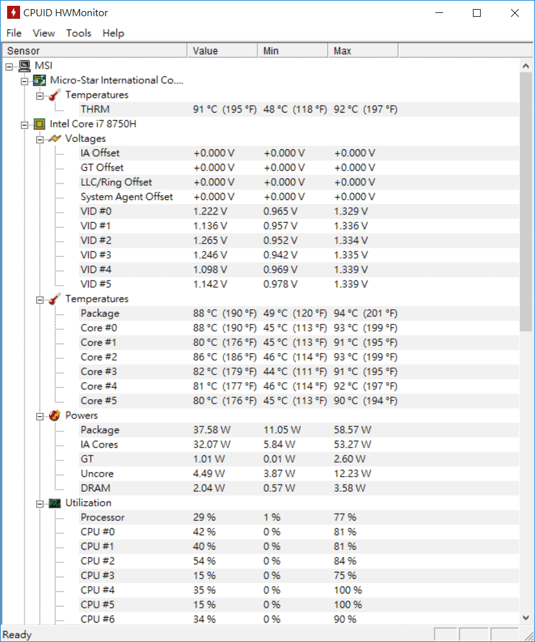
Task: Click the 58.57 W max power value
Action: coord(353,430)
